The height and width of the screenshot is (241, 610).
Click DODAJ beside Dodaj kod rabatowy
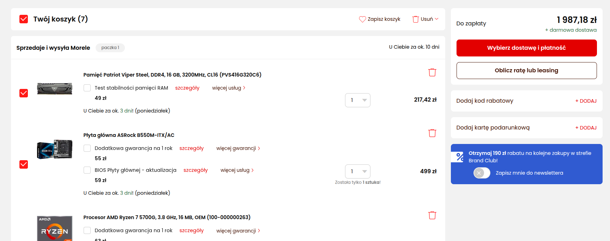coord(586,101)
